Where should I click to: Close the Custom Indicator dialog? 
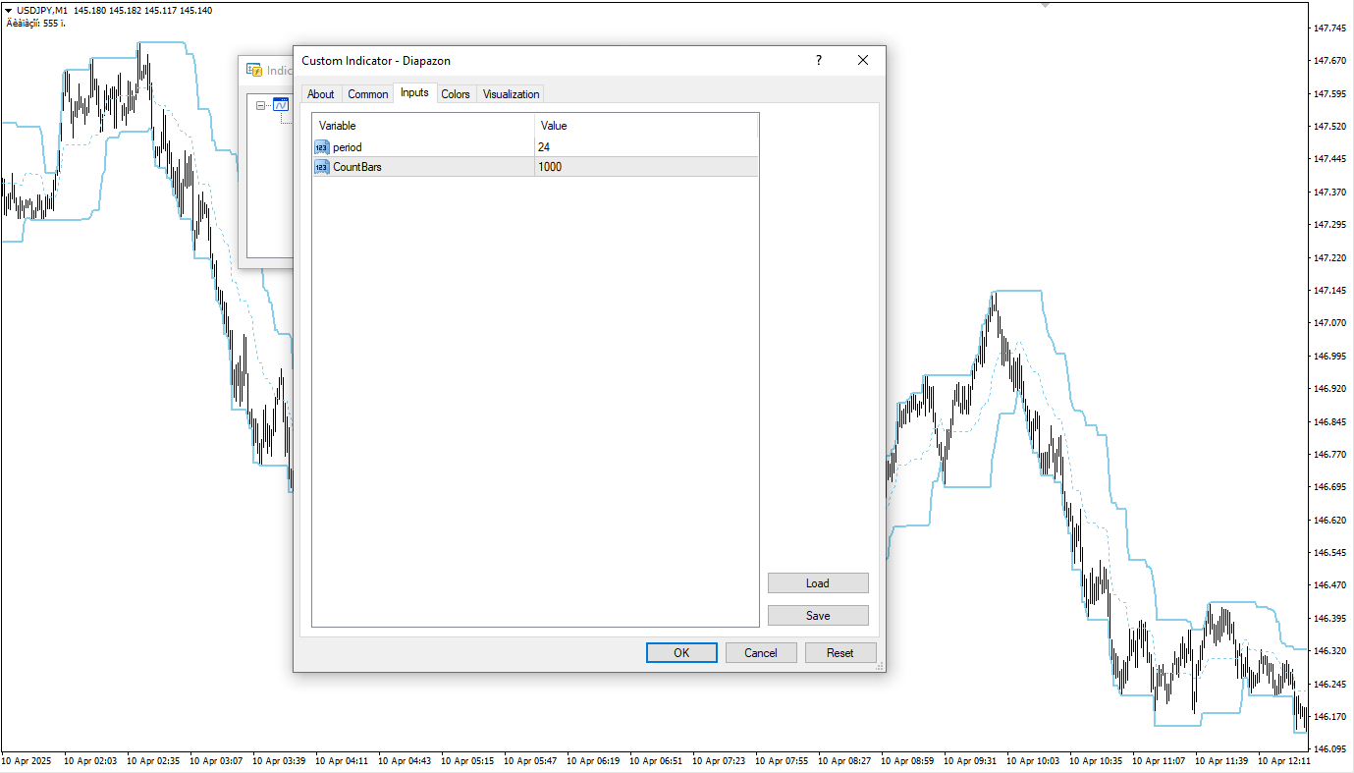tap(863, 61)
